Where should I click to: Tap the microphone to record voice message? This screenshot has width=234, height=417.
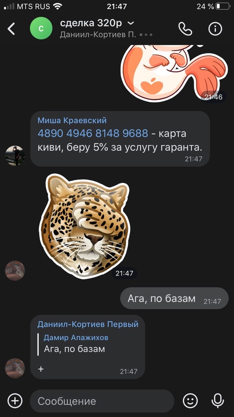tap(217, 400)
